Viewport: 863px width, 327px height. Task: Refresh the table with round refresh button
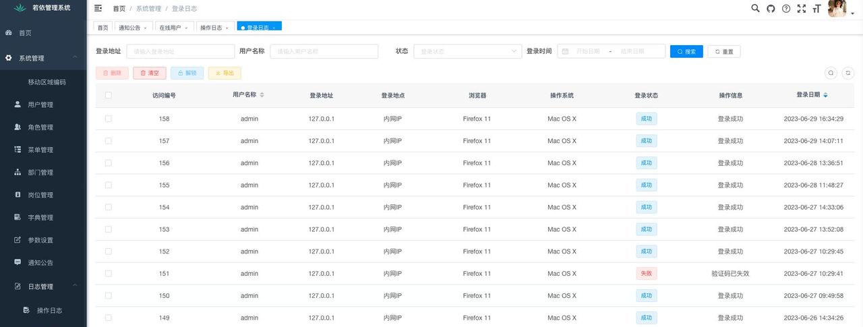(x=848, y=73)
